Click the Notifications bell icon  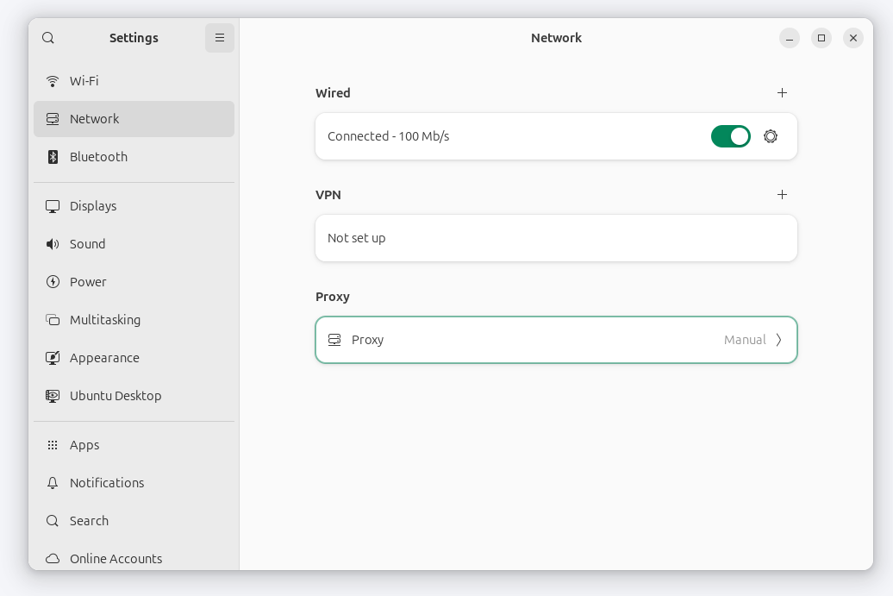(53, 483)
